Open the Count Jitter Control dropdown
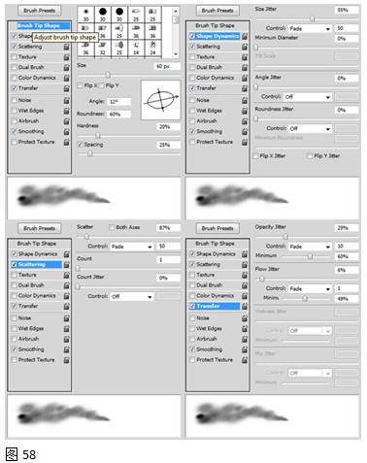This screenshot has width=367, height=463. point(132,297)
